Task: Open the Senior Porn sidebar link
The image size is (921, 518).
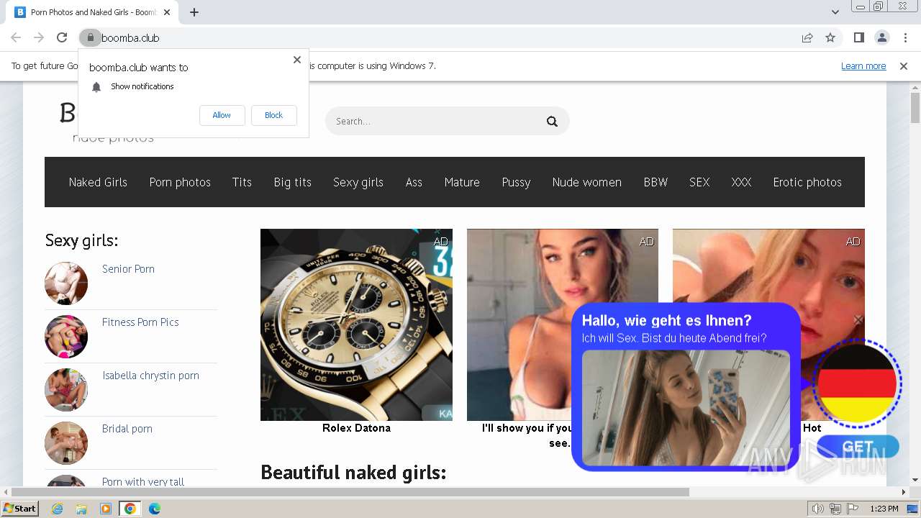Action: click(128, 269)
